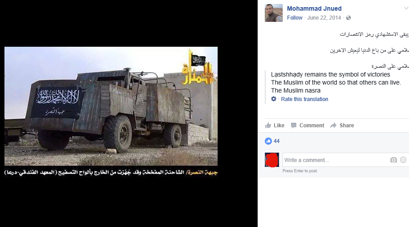Viewport: 409px width, 227px height.
Task: Click the poster's profile picture thumbnail
Action: [x=274, y=13]
